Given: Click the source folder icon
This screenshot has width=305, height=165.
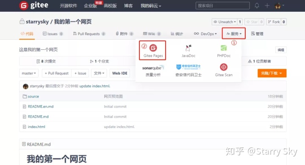Looking at the screenshot, I should click(25, 96).
